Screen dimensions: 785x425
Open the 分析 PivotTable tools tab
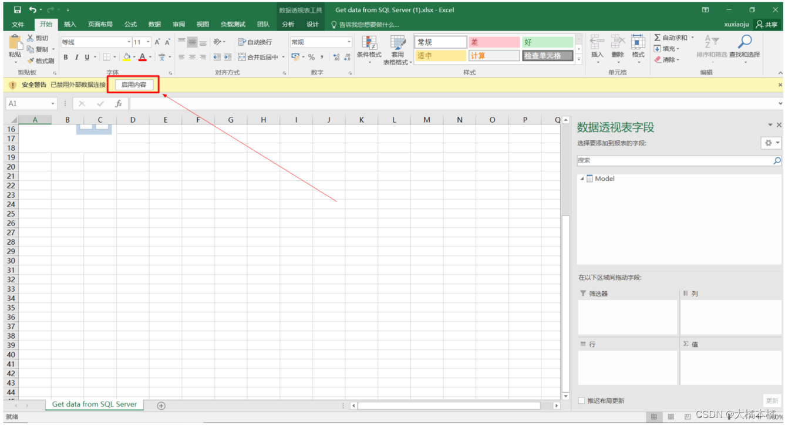click(288, 24)
